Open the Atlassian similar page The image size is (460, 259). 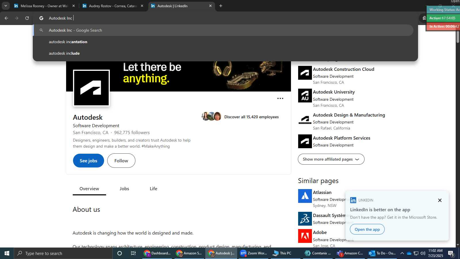[x=322, y=192]
